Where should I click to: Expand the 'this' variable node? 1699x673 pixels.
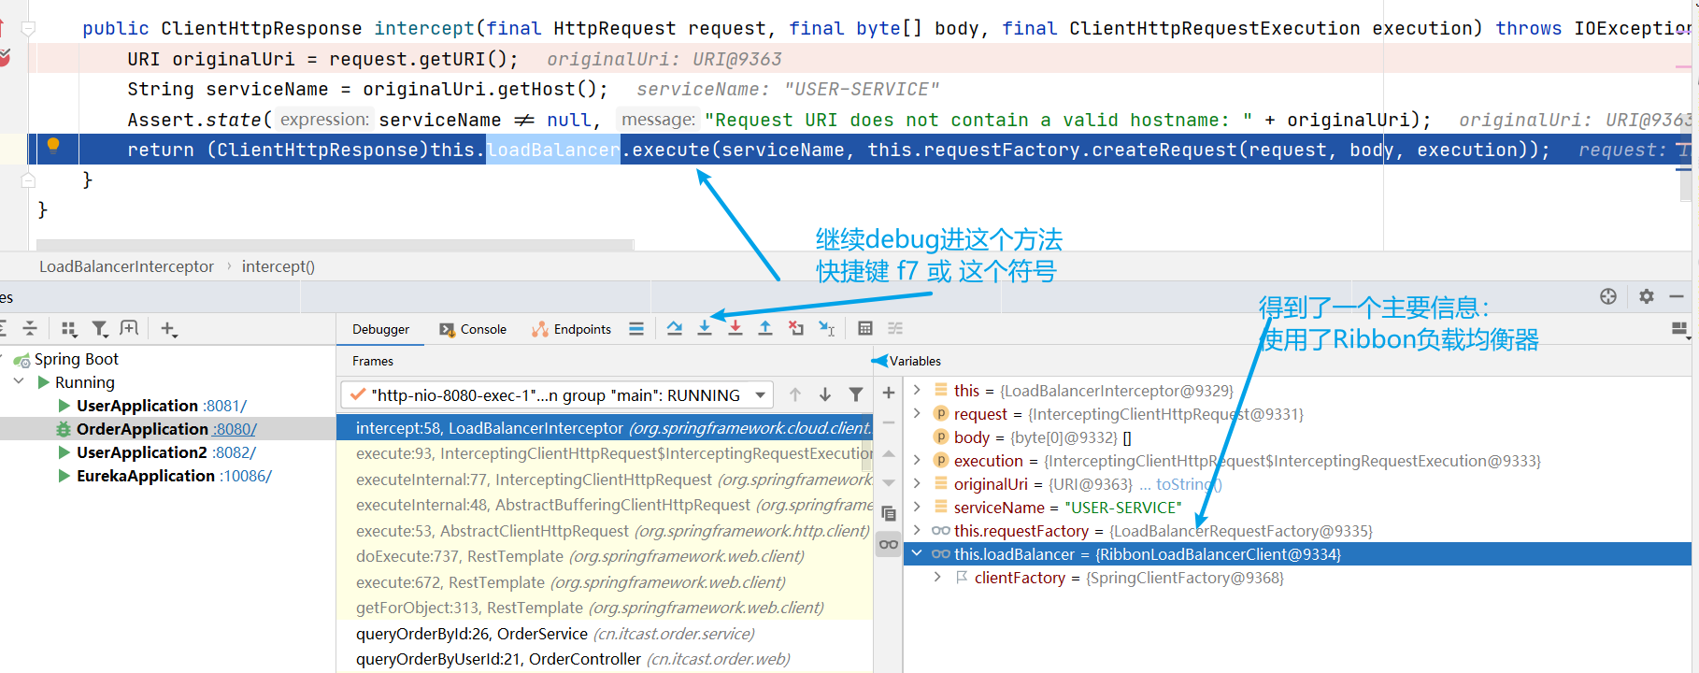(x=917, y=390)
